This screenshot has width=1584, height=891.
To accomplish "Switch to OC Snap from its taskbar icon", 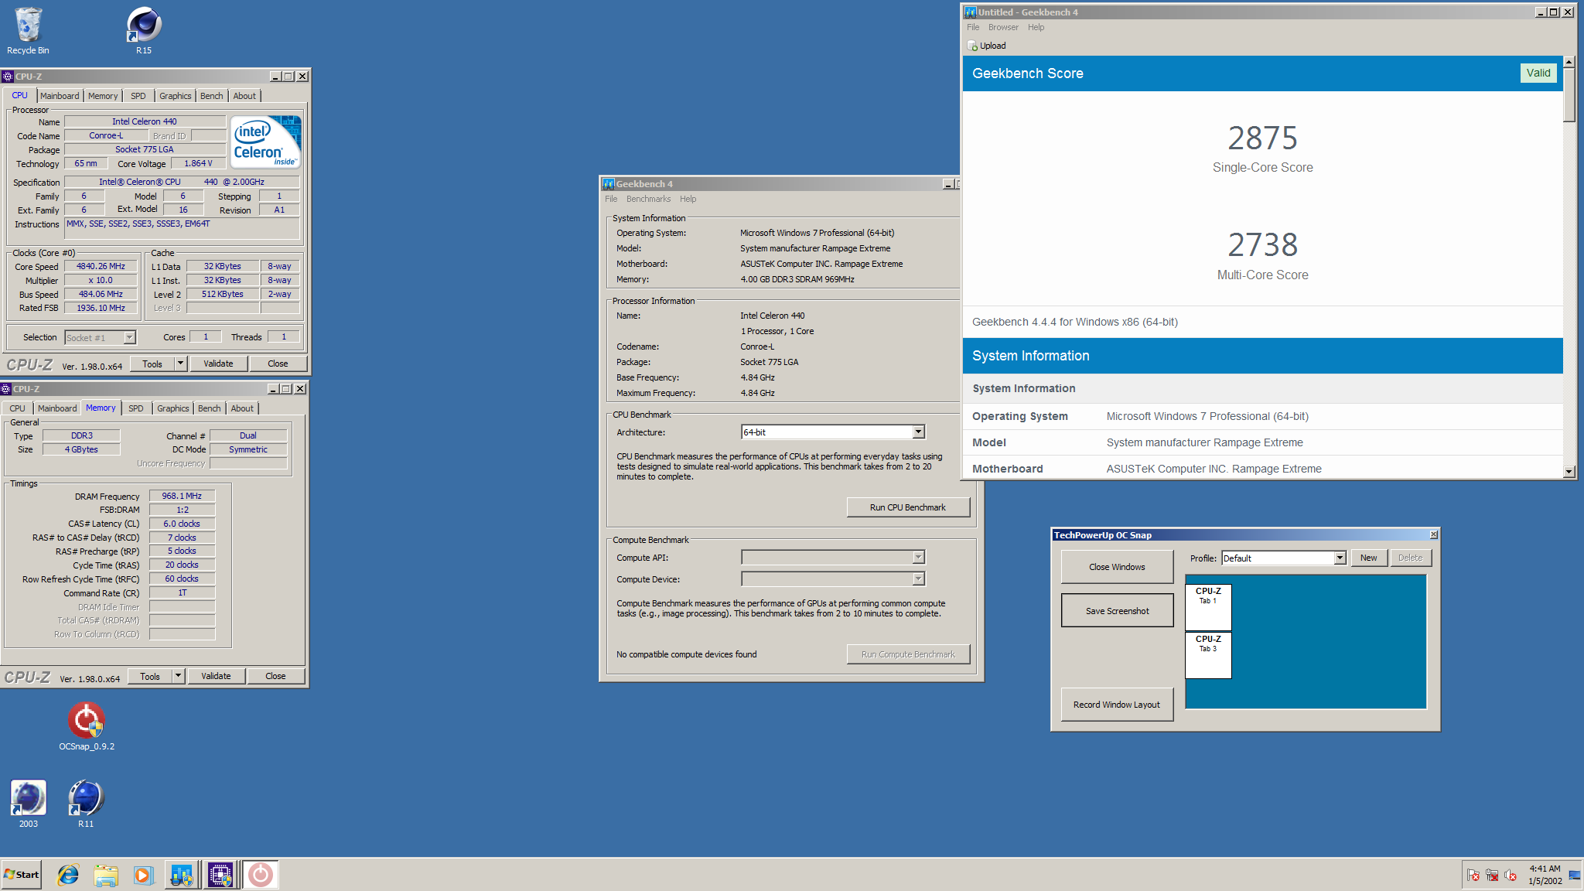I will 261,875.
